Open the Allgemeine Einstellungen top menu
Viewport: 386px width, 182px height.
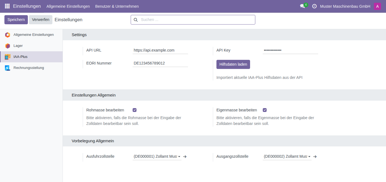68,6
